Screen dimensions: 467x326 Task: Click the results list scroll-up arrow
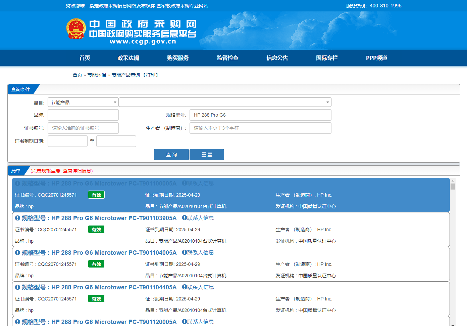pos(453,181)
